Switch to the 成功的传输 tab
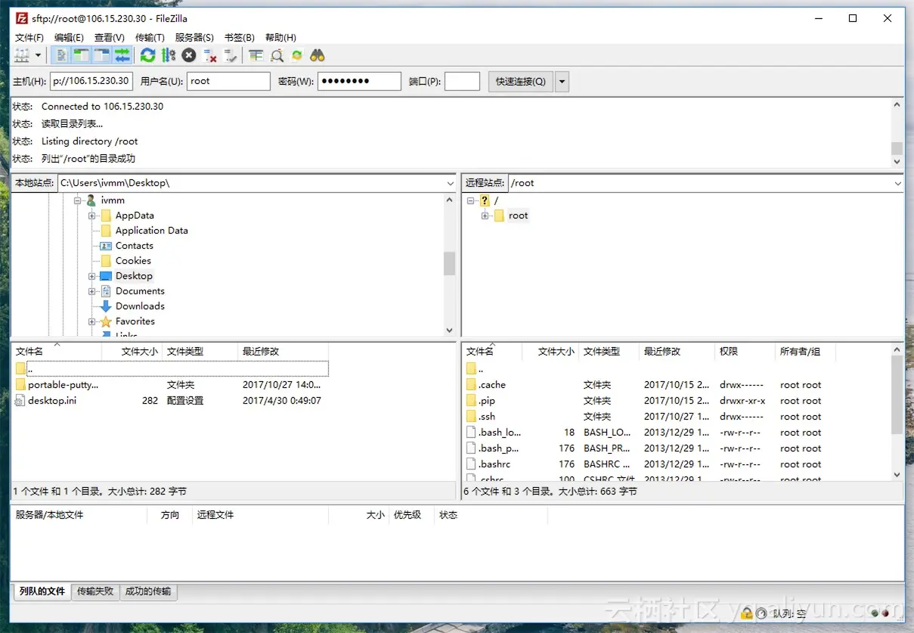 pyautogui.click(x=148, y=591)
